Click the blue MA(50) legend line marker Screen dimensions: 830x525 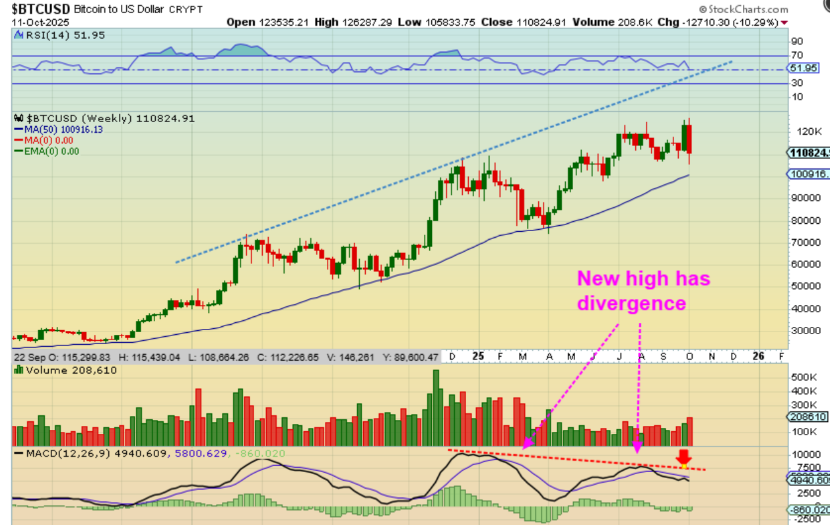18,129
